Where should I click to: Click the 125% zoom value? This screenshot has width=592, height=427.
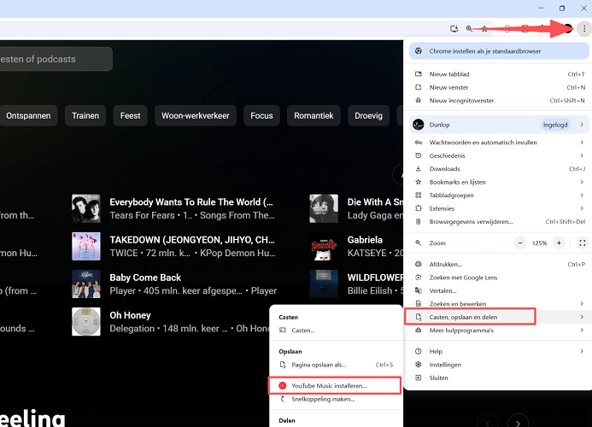(x=539, y=243)
